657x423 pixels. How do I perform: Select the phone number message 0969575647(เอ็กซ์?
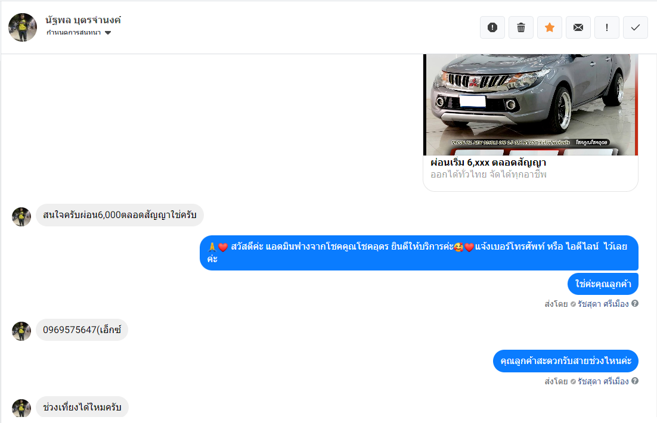82,329
